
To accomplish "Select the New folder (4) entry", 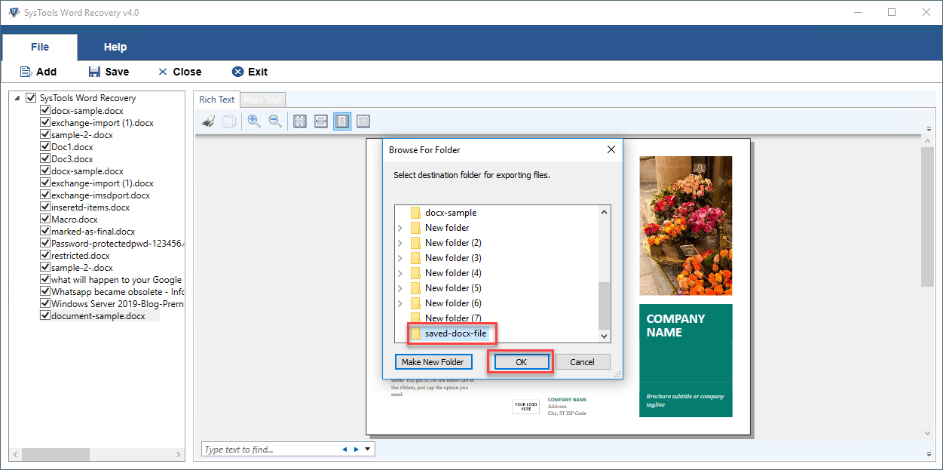I will coord(453,272).
